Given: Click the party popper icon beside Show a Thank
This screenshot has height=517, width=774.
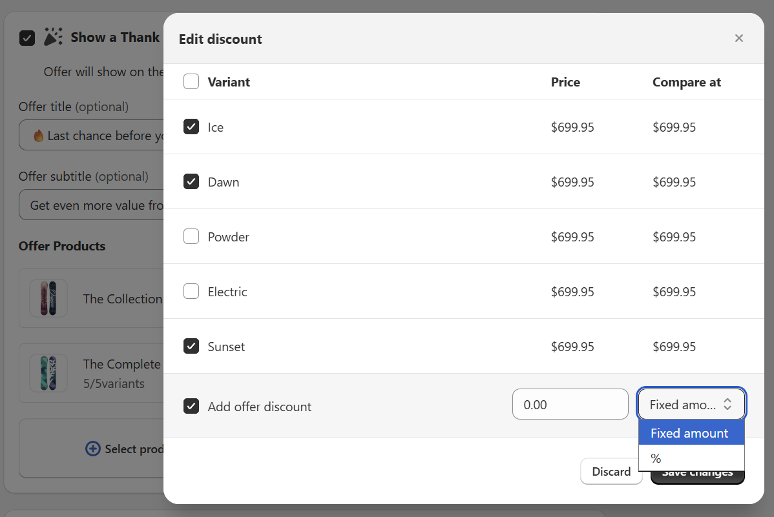Looking at the screenshot, I should click(x=53, y=37).
